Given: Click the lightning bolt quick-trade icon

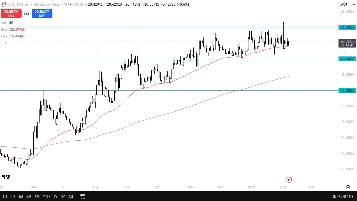Looking at the screenshot, I should [x=289, y=179].
